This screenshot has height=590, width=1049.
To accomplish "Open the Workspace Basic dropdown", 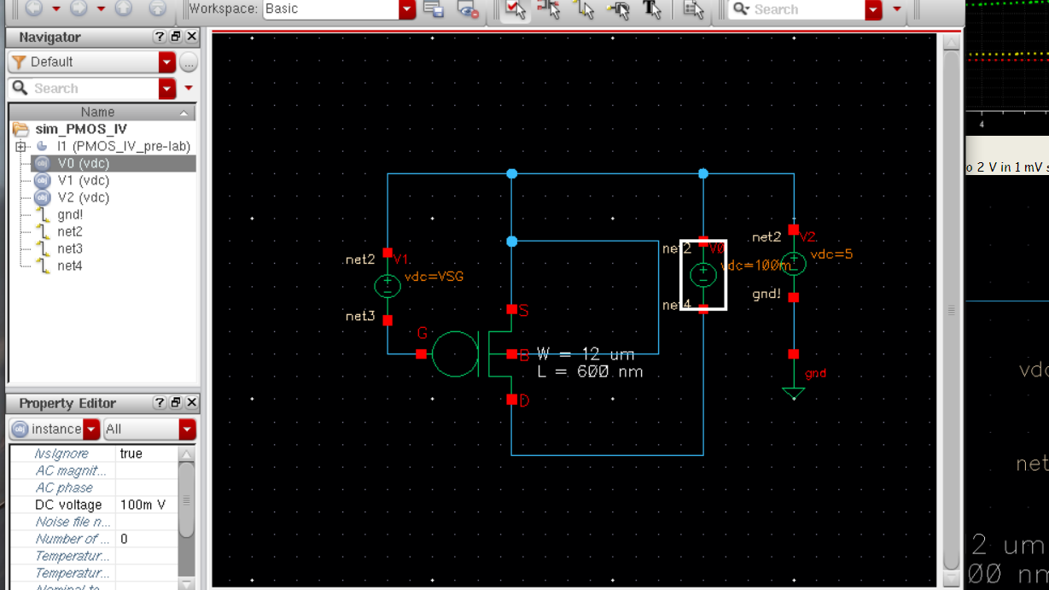I will [x=407, y=9].
